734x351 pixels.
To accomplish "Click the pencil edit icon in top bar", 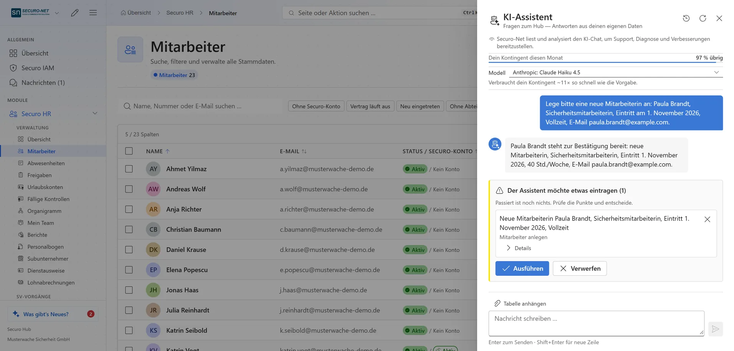I will tap(75, 13).
